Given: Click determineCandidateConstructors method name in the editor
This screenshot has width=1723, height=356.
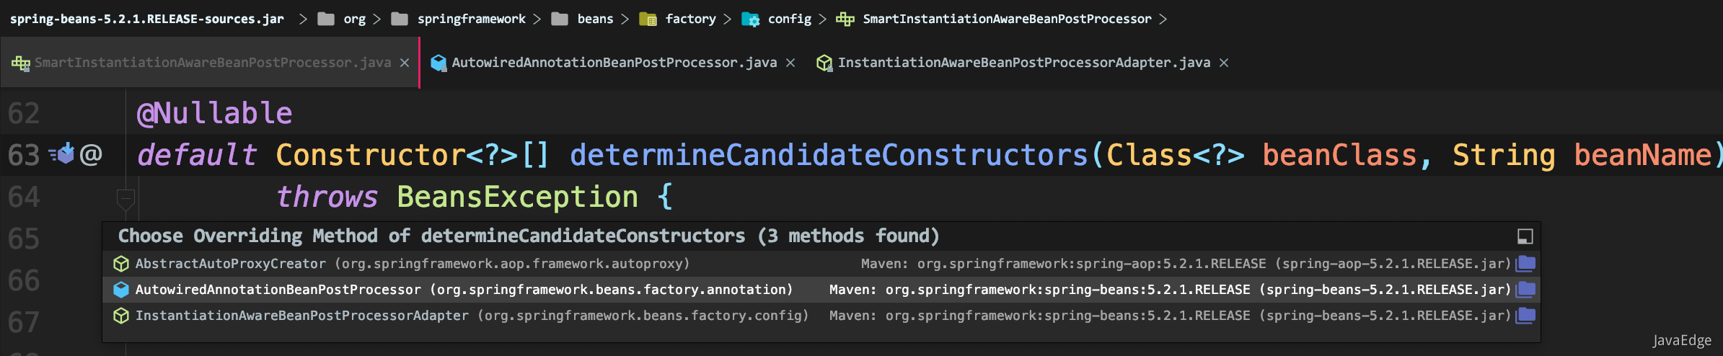Looking at the screenshot, I should (829, 155).
